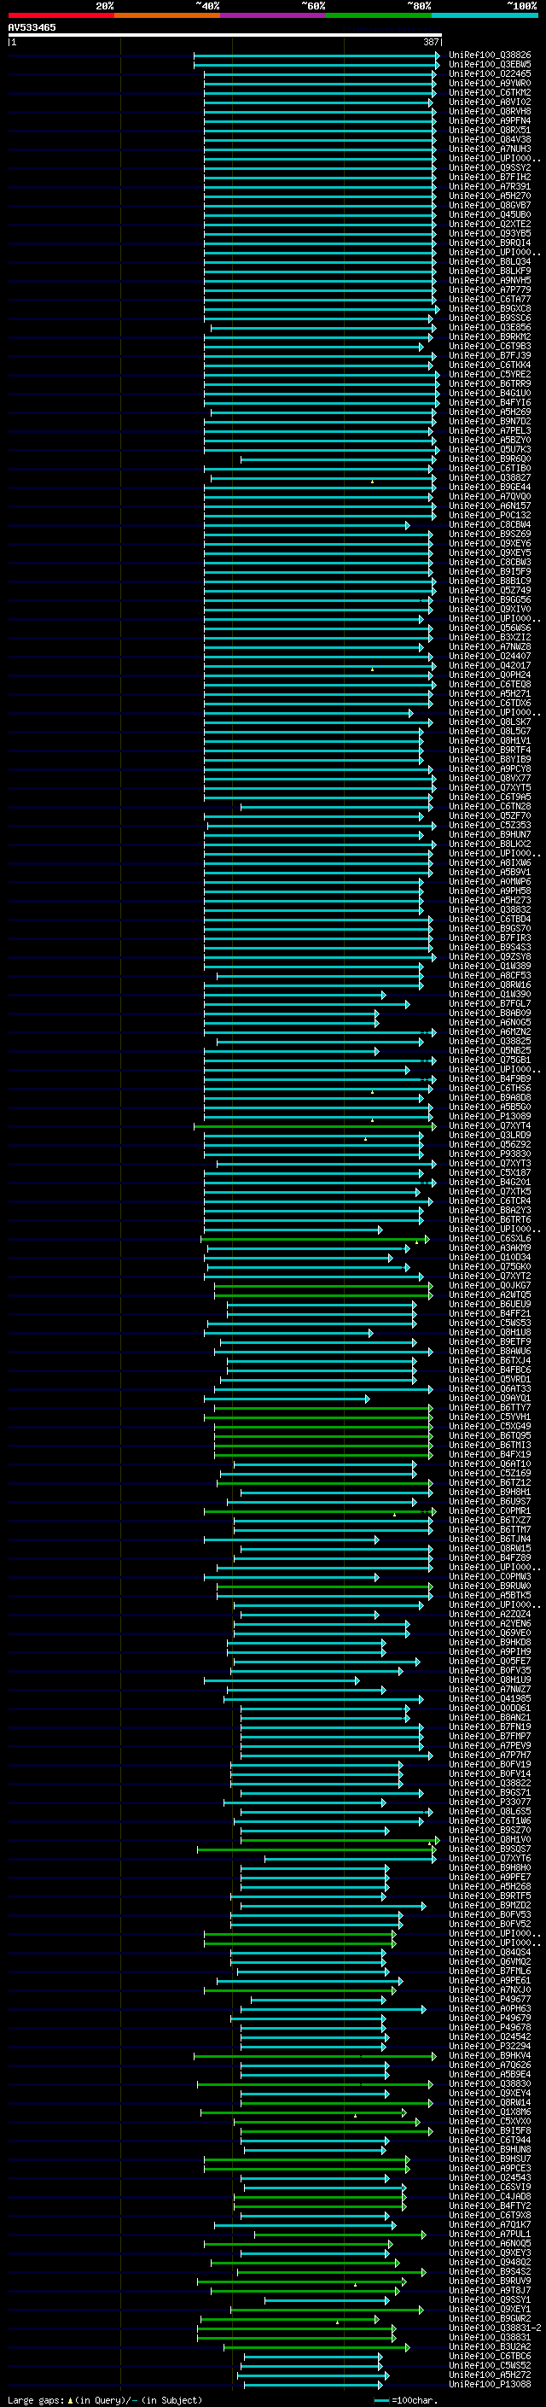Click the UniRef100_Q38825 label
The image size is (546, 2407).
(489, 1041)
